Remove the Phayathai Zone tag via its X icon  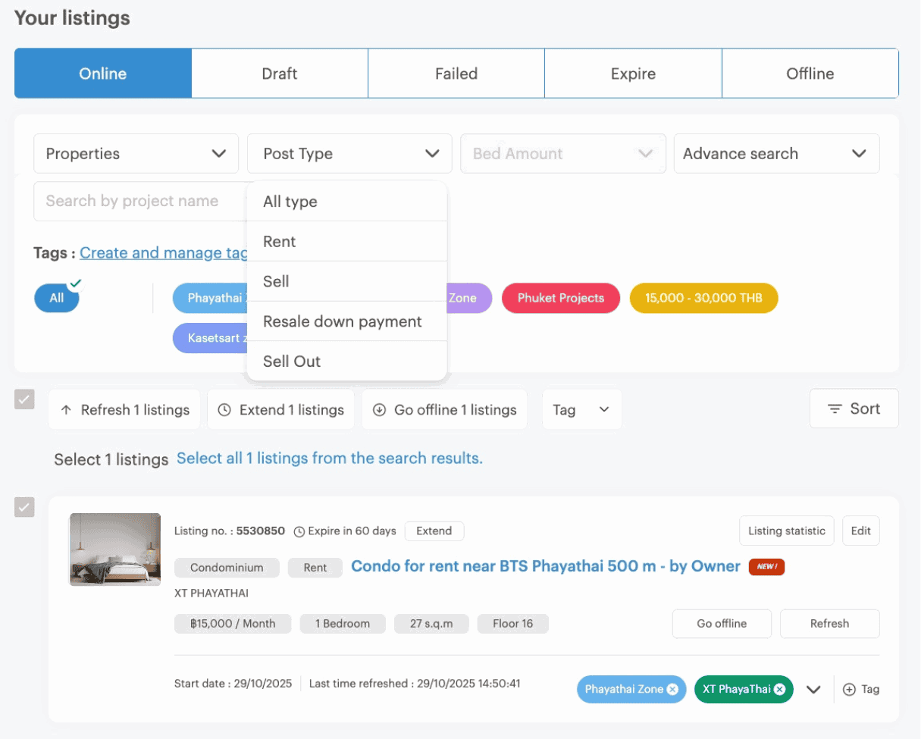pos(672,689)
